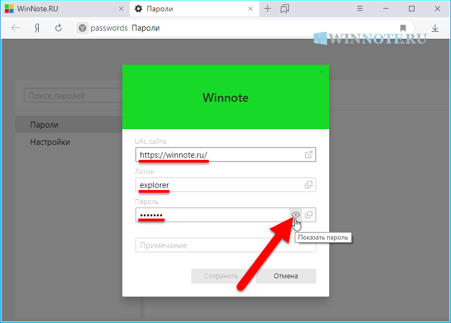Copy the password to the clipboard
This screenshot has height=323, width=451.
coord(309,215)
